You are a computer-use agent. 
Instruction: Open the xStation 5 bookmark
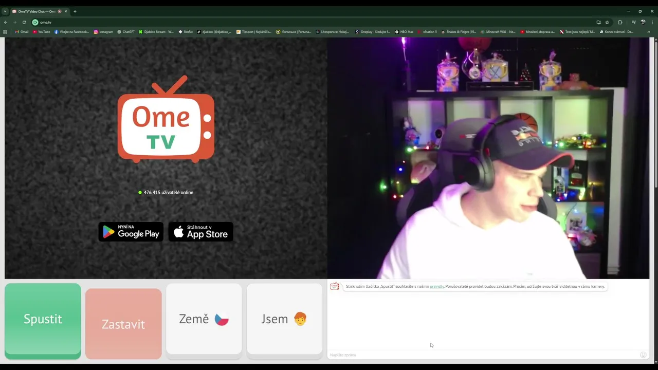tap(427, 32)
